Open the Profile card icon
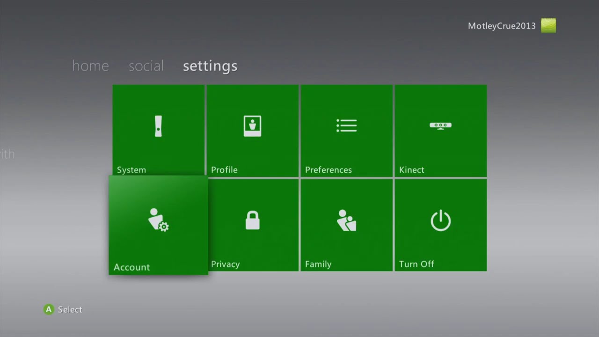599x337 pixels. point(252,126)
